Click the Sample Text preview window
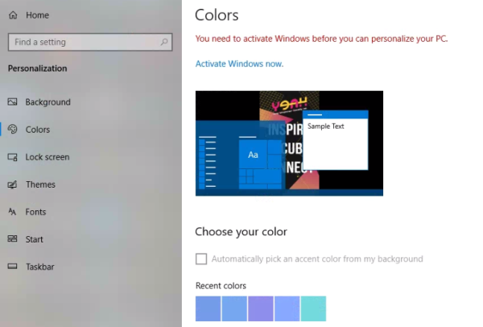Viewport: 483px width, 327px height. [336, 140]
